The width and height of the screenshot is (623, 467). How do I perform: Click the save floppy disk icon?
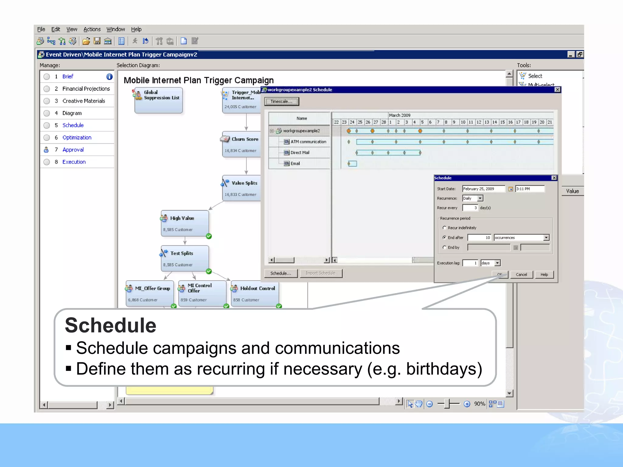pos(97,41)
